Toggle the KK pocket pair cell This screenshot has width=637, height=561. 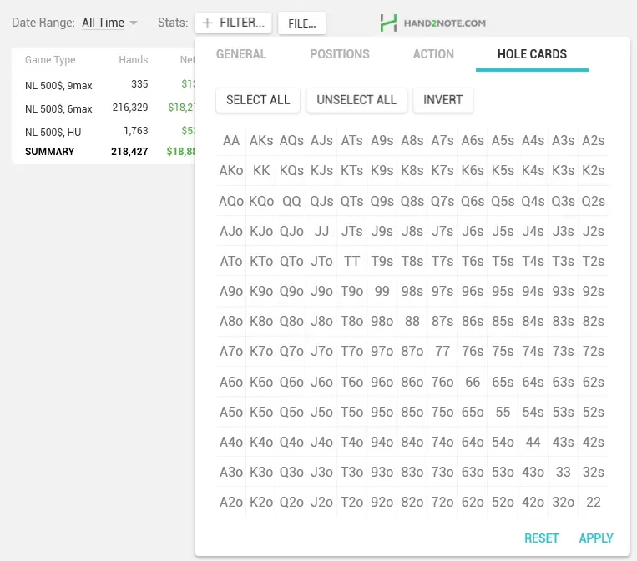click(261, 171)
